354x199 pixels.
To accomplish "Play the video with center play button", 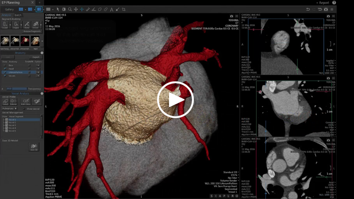I will point(175,100).
